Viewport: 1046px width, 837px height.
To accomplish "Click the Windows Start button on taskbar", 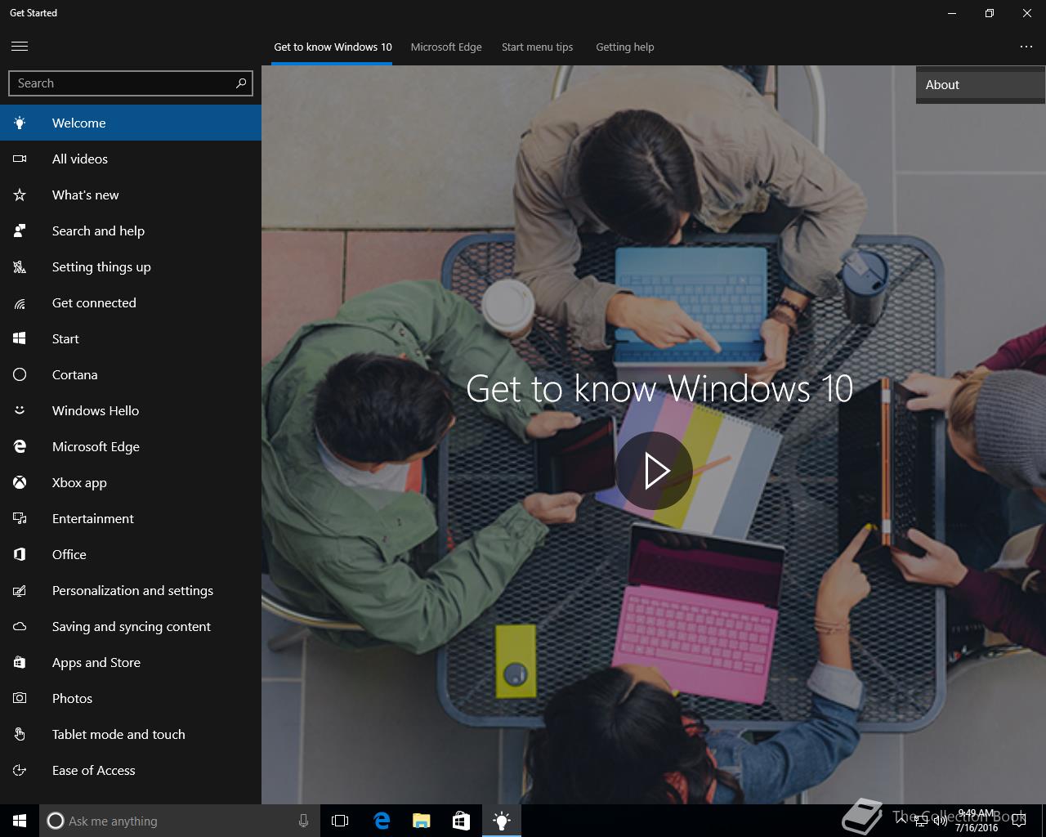I will [20, 821].
